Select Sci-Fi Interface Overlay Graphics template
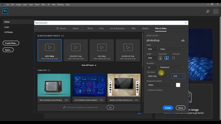This screenshot has width=221, height=124. 89,88
